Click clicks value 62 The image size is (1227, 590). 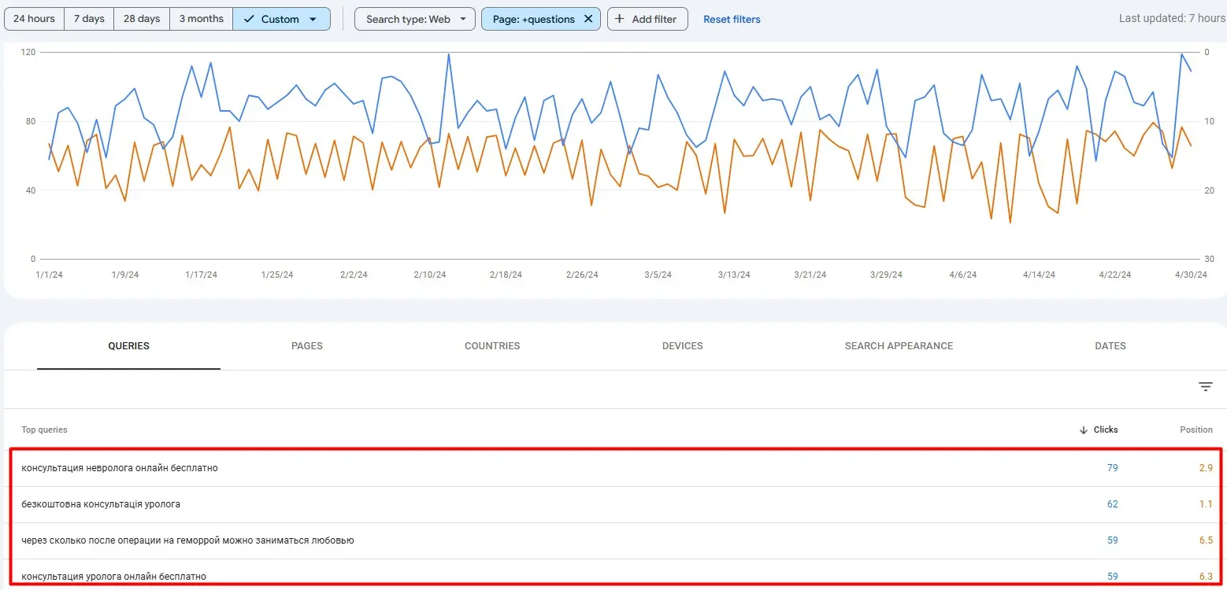(x=1113, y=504)
